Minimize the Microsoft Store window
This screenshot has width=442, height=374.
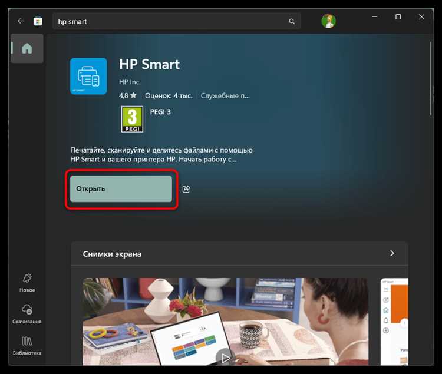point(375,17)
